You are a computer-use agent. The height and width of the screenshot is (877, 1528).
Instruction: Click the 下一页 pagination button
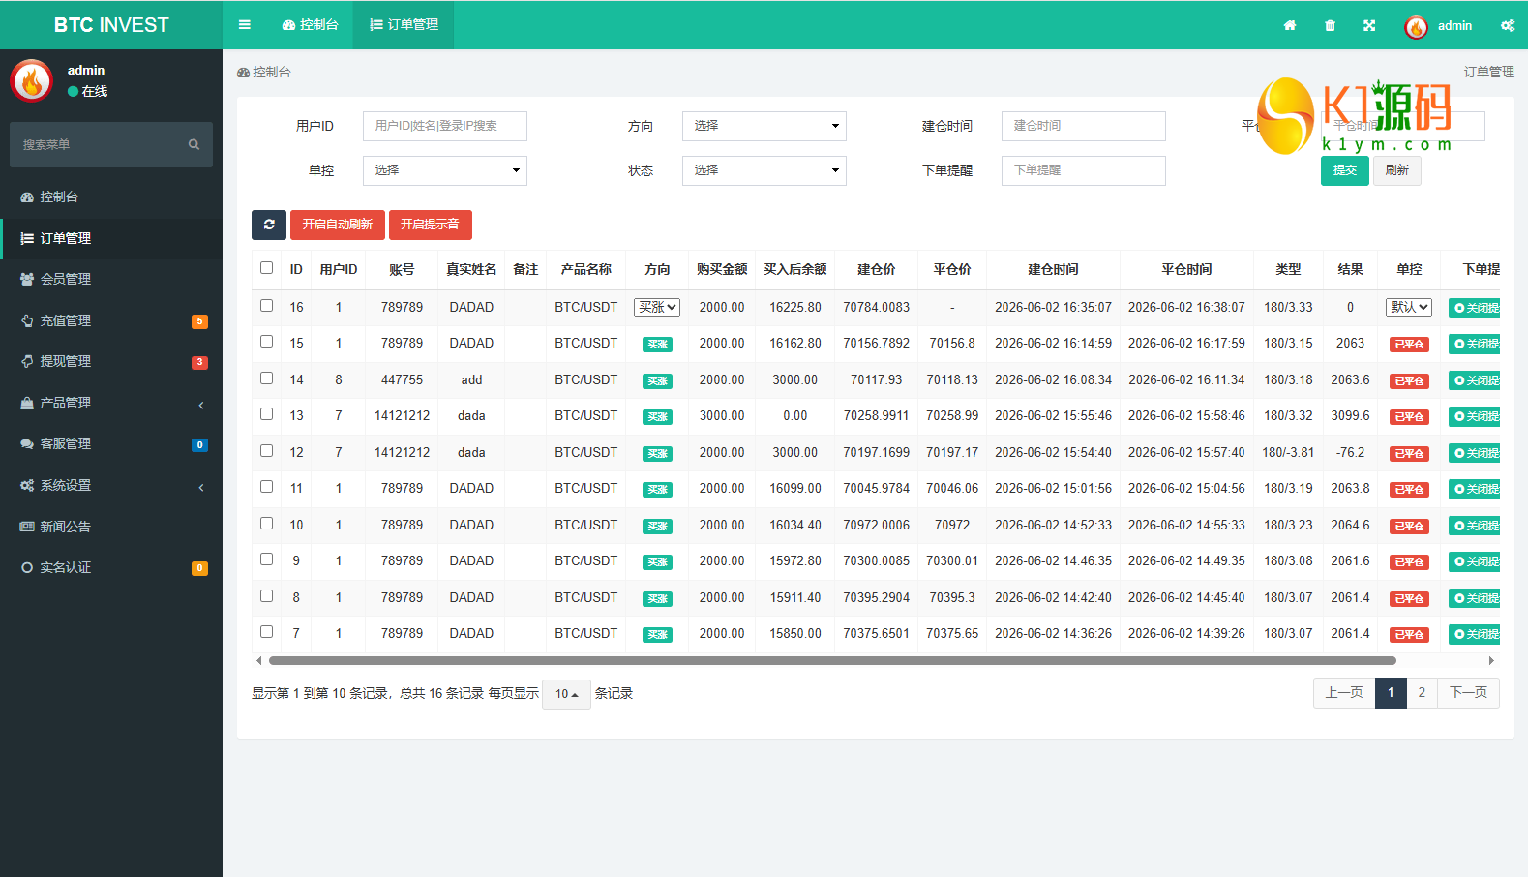click(1468, 693)
